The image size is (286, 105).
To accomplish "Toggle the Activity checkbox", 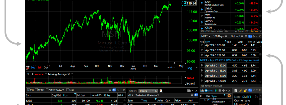I will click(x=47, y=90).
